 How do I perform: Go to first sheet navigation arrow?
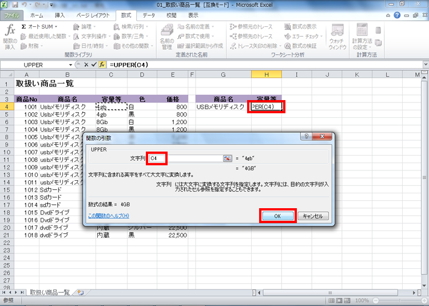tap(4, 292)
